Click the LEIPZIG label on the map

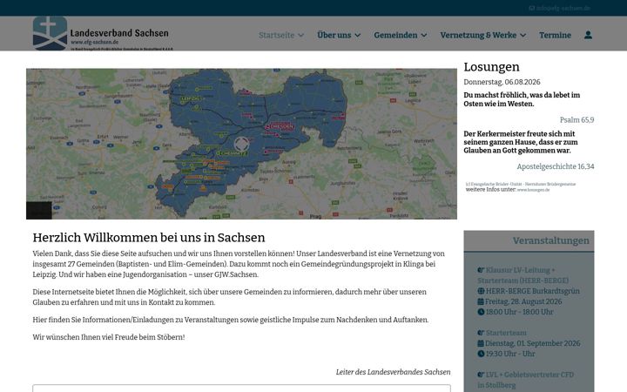pyautogui.click(x=192, y=98)
